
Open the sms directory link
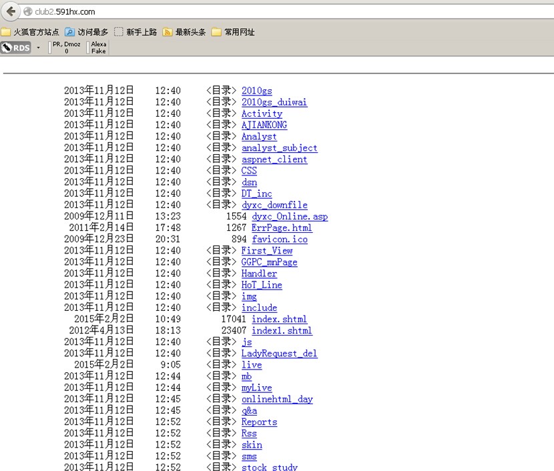click(249, 456)
